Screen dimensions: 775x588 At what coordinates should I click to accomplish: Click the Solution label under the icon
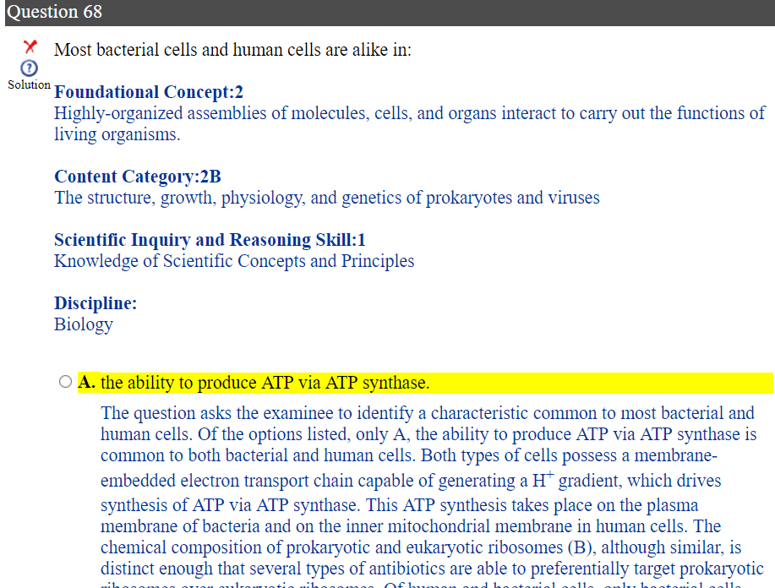(30, 85)
